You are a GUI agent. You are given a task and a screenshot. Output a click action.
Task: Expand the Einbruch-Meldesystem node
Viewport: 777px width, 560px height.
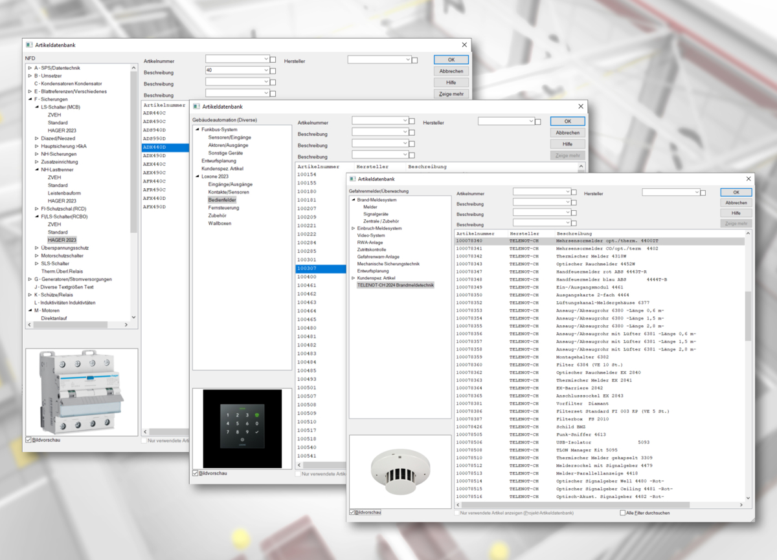[x=353, y=228]
